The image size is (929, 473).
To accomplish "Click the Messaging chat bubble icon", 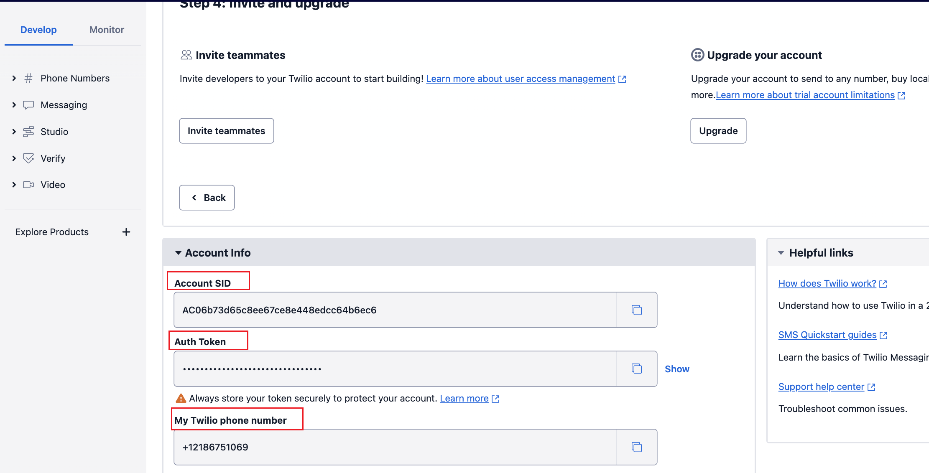I will pyautogui.click(x=28, y=105).
